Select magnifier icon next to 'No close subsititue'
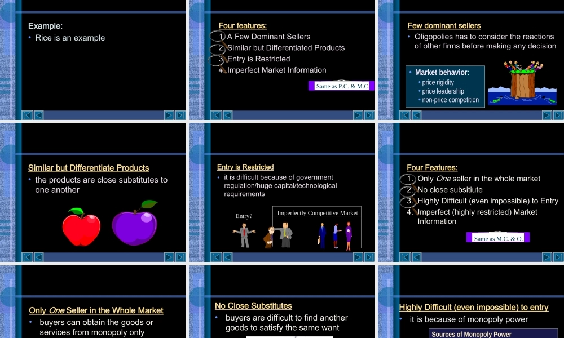 point(408,190)
